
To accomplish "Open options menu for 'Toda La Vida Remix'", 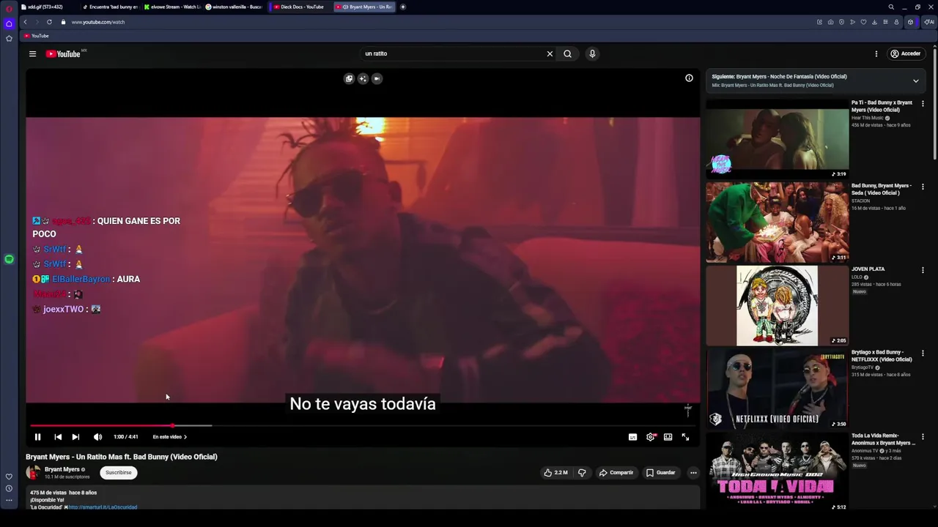I will 923,437.
